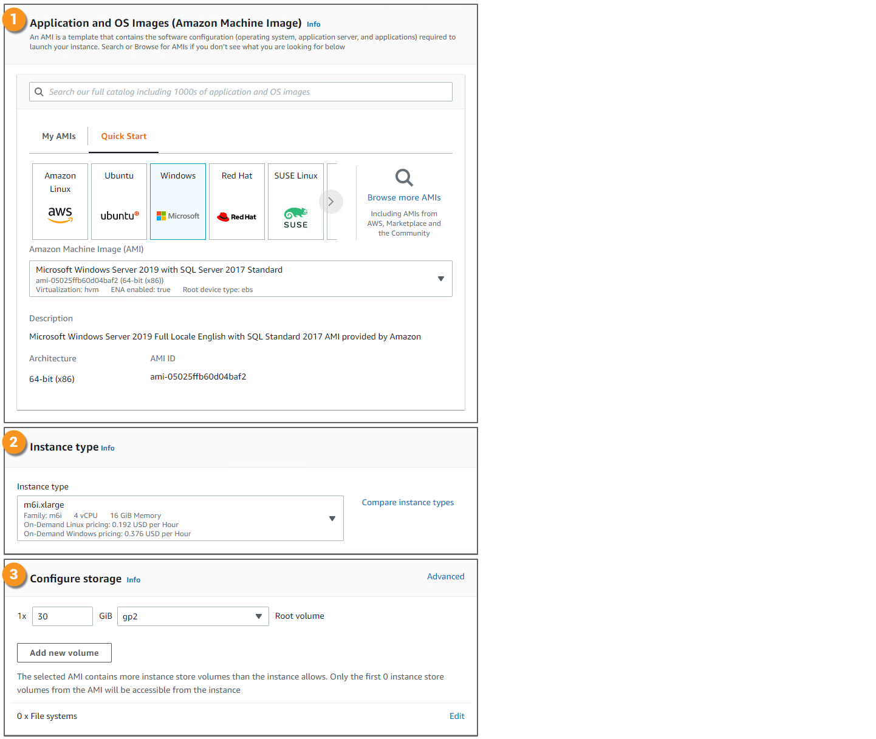876x739 pixels.
Task: Open Compare instance types link
Action: click(408, 502)
